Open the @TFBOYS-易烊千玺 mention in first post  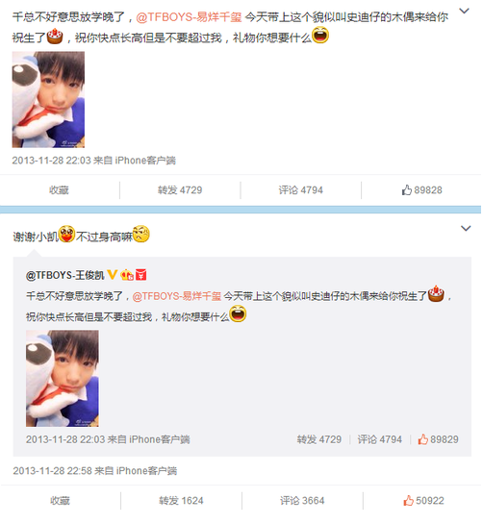tap(189, 16)
